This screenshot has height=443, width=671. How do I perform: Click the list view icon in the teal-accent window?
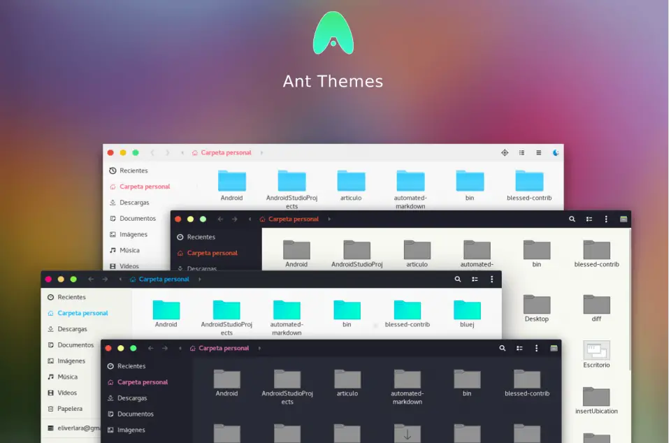475,279
